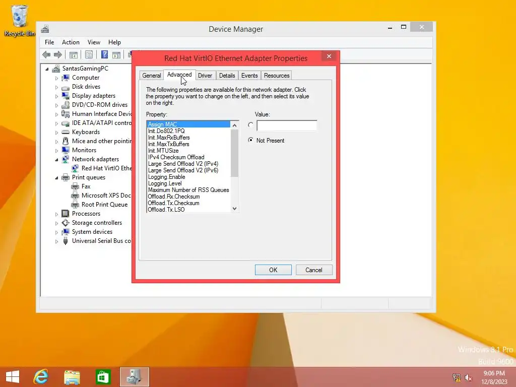Viewport: 516px width, 387px height.
Task: Click the Storage controllers icon
Action: pos(66,223)
